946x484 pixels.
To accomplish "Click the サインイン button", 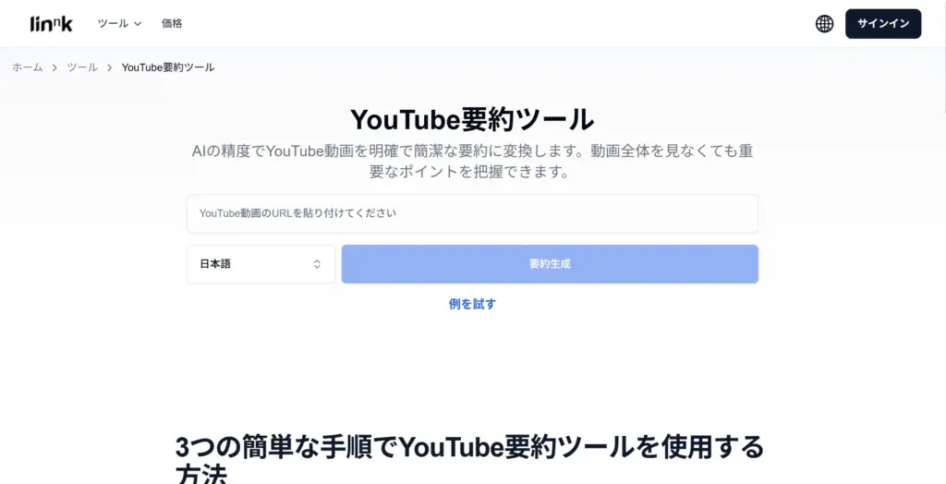I will click(882, 23).
